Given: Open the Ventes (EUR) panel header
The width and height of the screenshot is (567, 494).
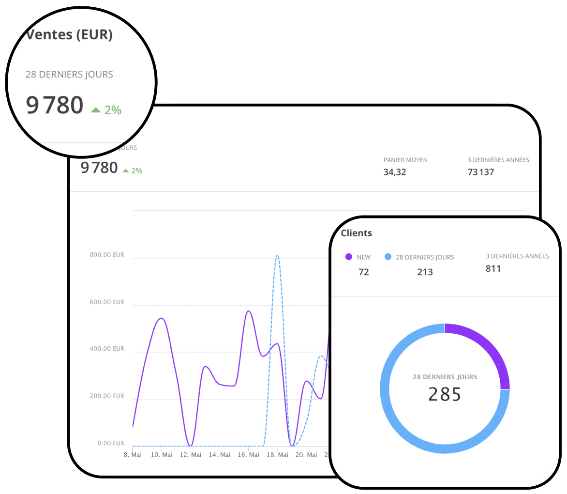Looking at the screenshot, I should 71,34.
